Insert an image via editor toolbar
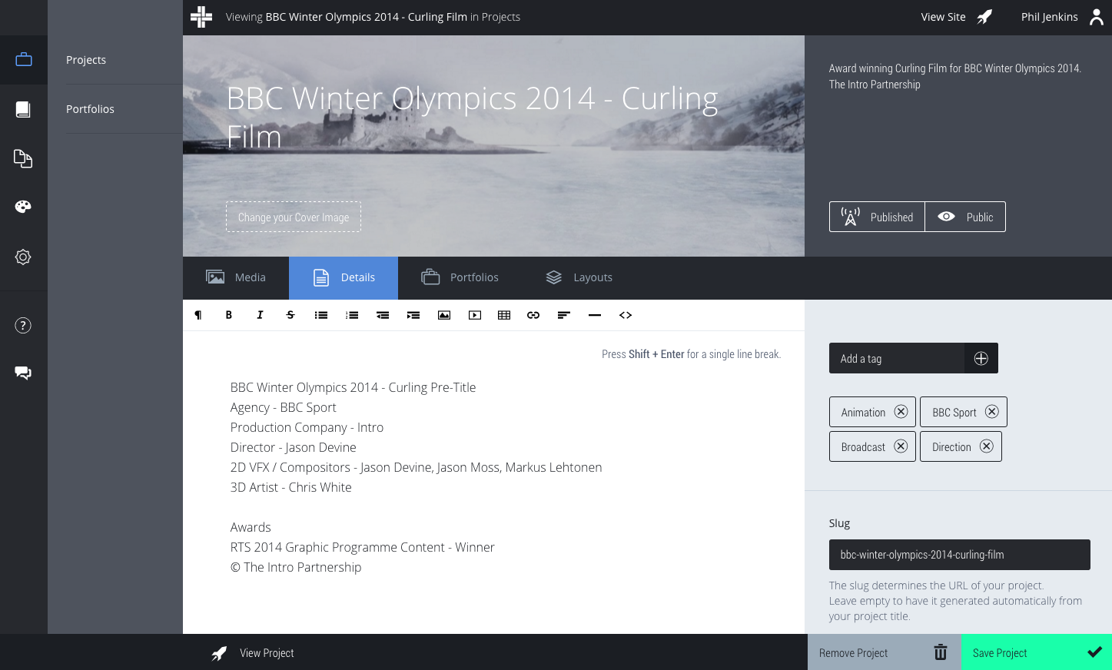Image resolution: width=1112 pixels, height=670 pixels. [444, 315]
